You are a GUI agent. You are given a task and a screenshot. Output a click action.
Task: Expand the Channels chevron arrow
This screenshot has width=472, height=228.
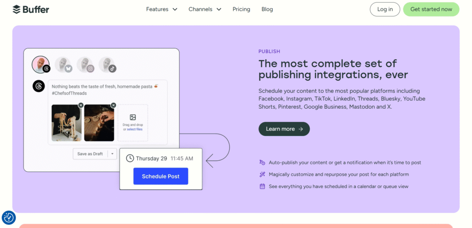tap(219, 9)
